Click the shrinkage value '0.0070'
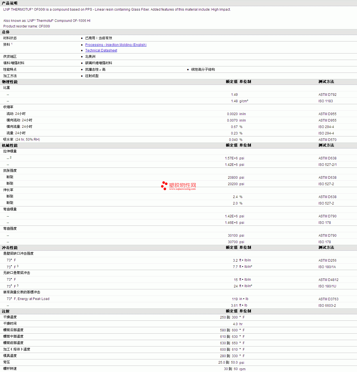357x372 pixels. pos(232,120)
